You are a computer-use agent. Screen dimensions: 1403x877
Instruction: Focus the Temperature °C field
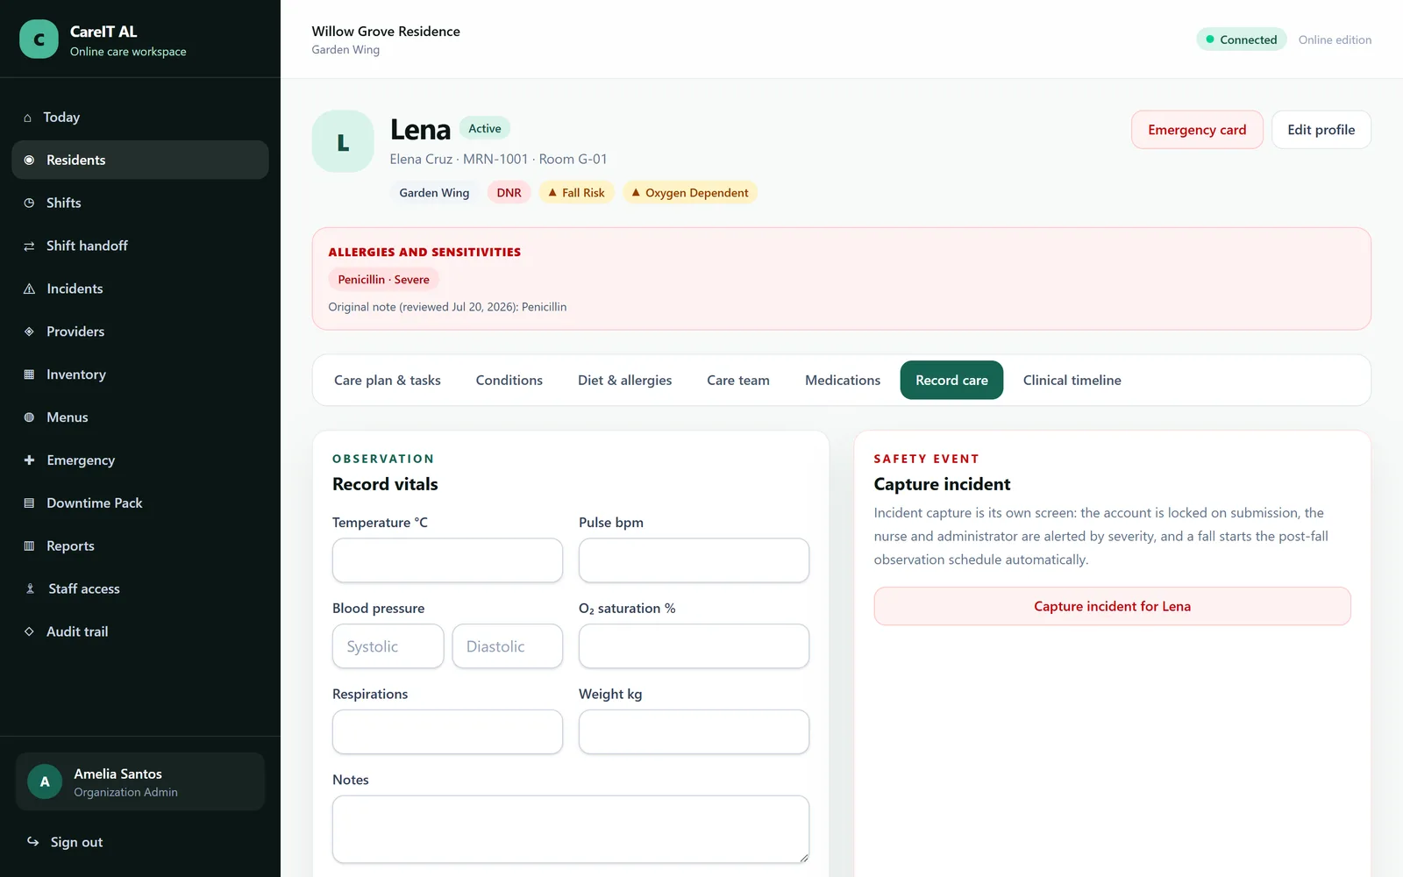pyautogui.click(x=447, y=560)
